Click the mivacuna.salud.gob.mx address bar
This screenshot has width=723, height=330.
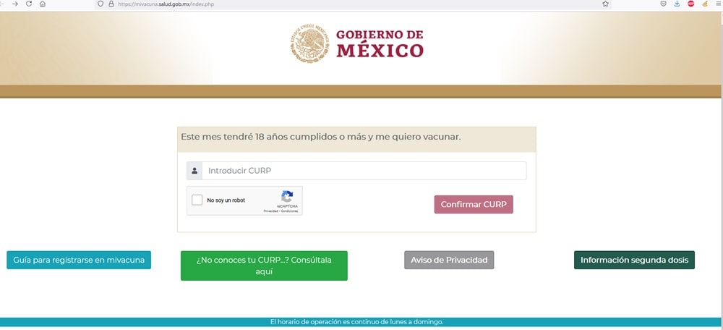tap(353, 4)
